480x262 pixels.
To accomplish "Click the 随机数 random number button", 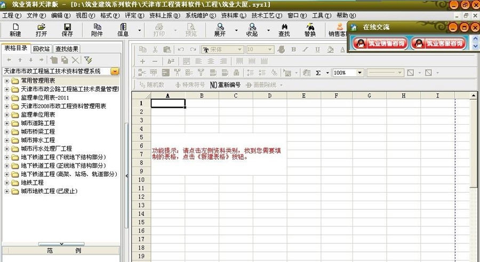I will coord(151,85).
